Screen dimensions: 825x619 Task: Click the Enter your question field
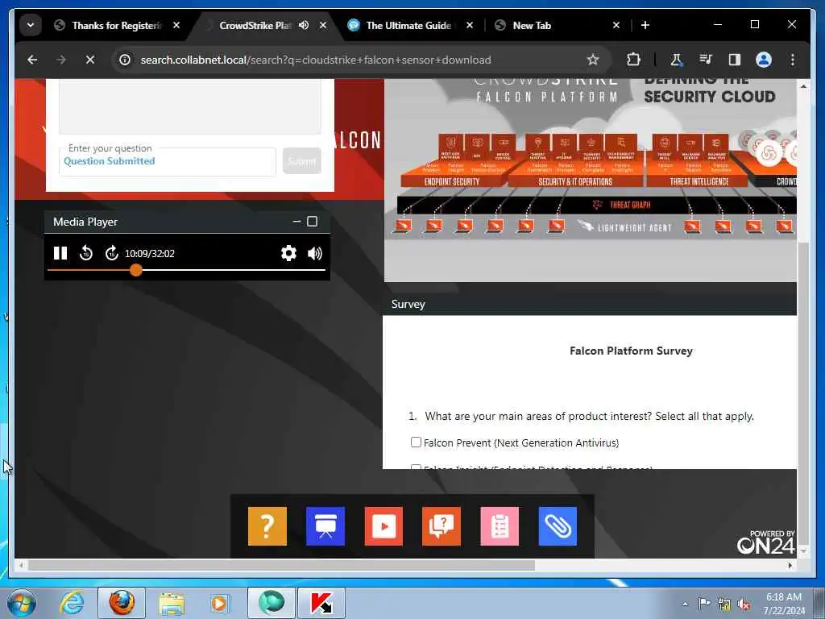point(168,161)
